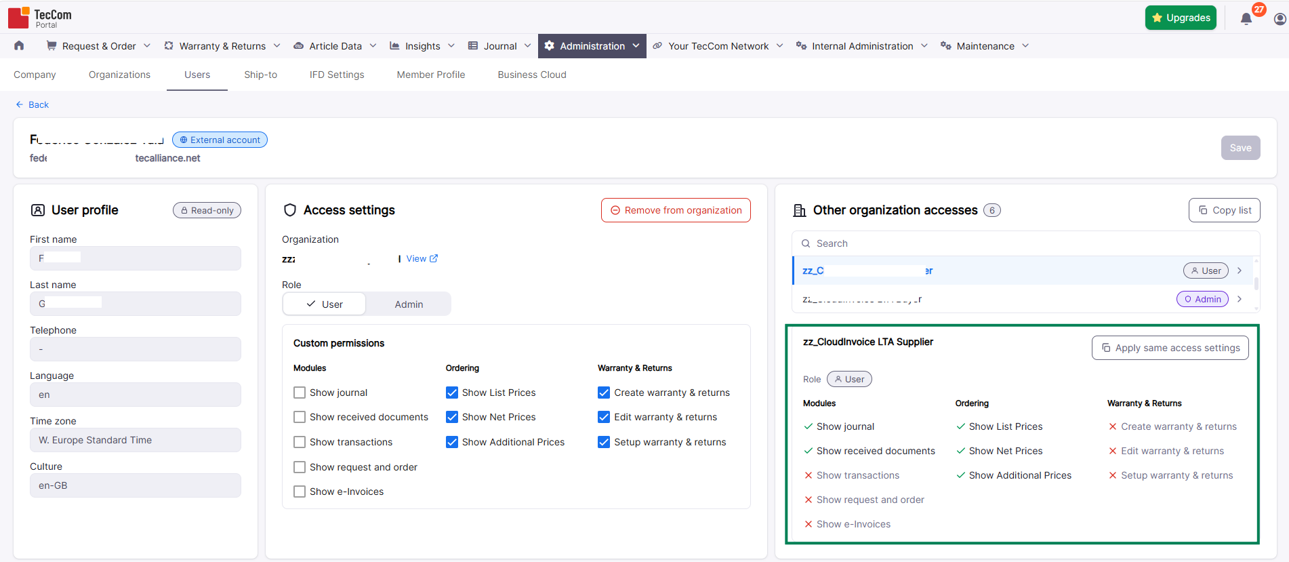The image size is (1289, 562).
Task: Click the Other organization accesses building icon
Action: 800,210
